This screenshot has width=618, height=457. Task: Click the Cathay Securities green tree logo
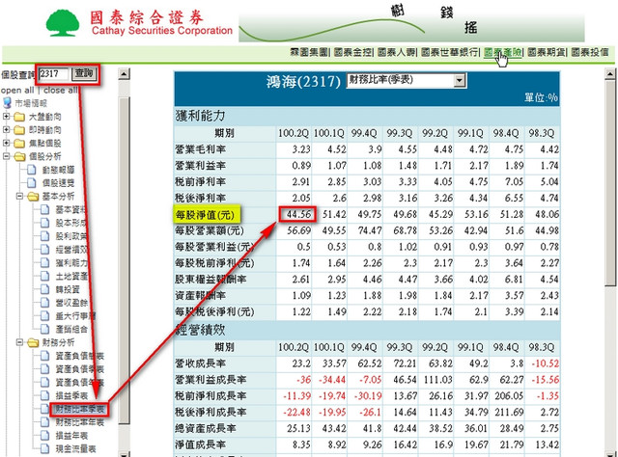[x=62, y=23]
